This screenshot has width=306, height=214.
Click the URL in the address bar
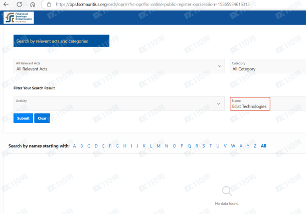coord(152,5)
